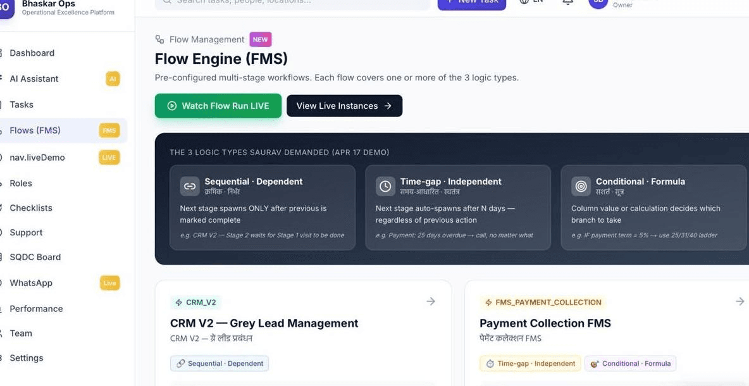Click 'Flow Engine (FMS)' page heading
The height and width of the screenshot is (386, 749).
(221, 59)
